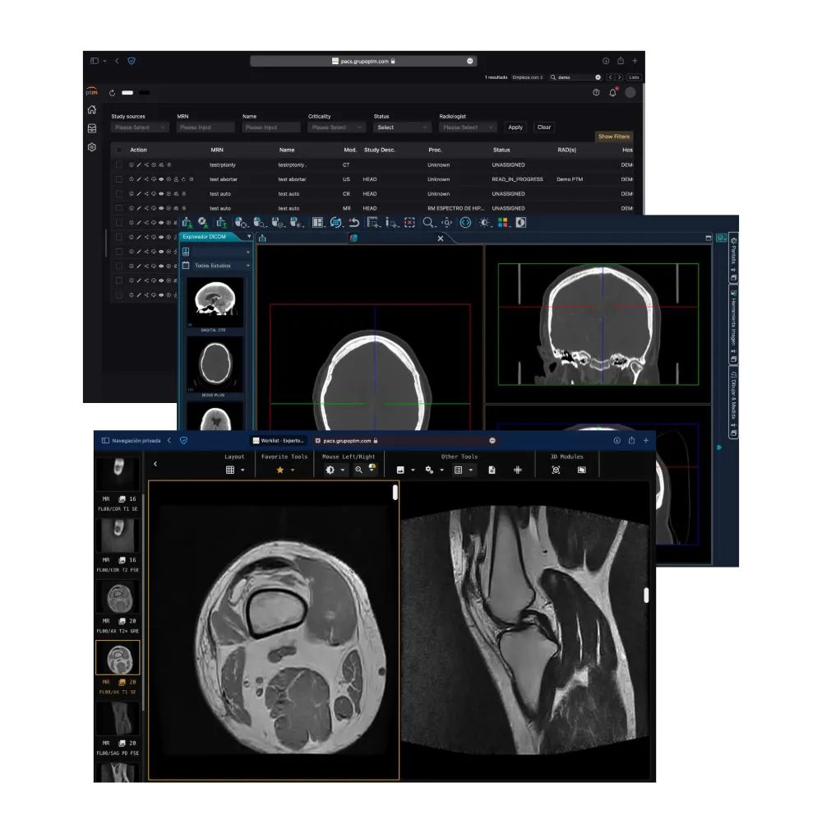
Task: Open notifications bell in worklist
Action: [612, 93]
